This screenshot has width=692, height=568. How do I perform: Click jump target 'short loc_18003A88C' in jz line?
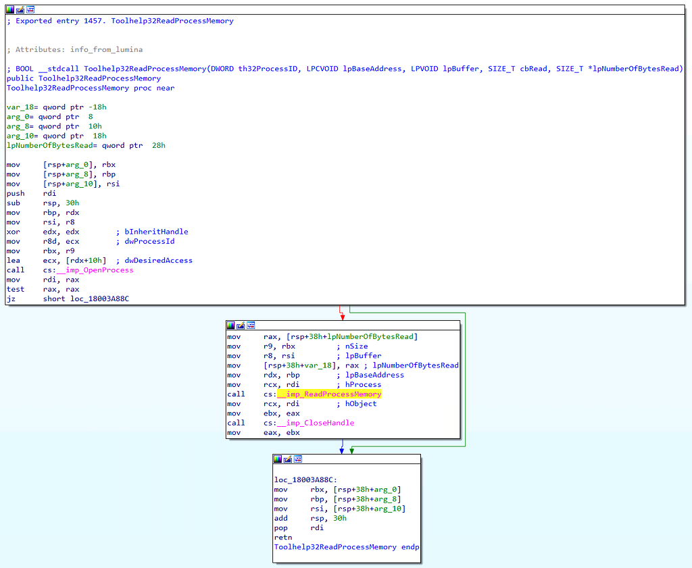point(86,299)
